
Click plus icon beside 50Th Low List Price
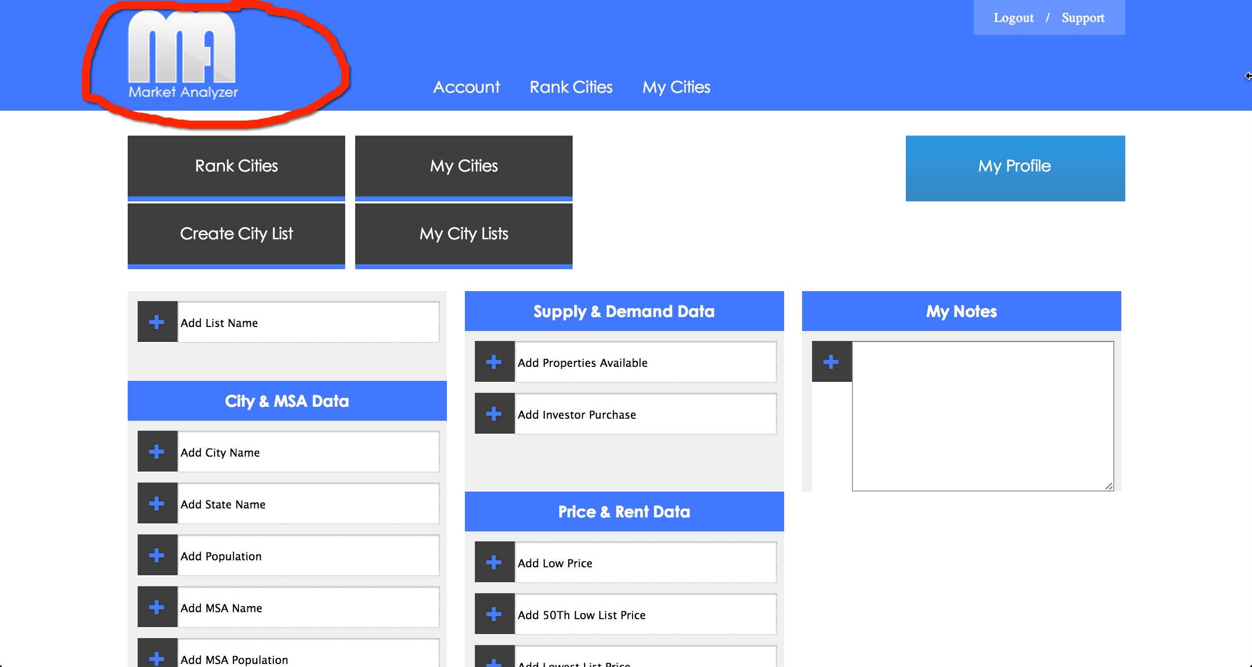[494, 614]
